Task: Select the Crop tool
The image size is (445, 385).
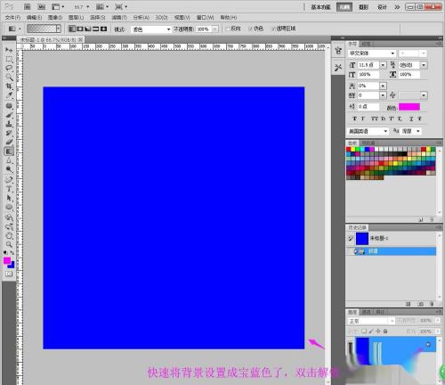Action: [x=9, y=86]
